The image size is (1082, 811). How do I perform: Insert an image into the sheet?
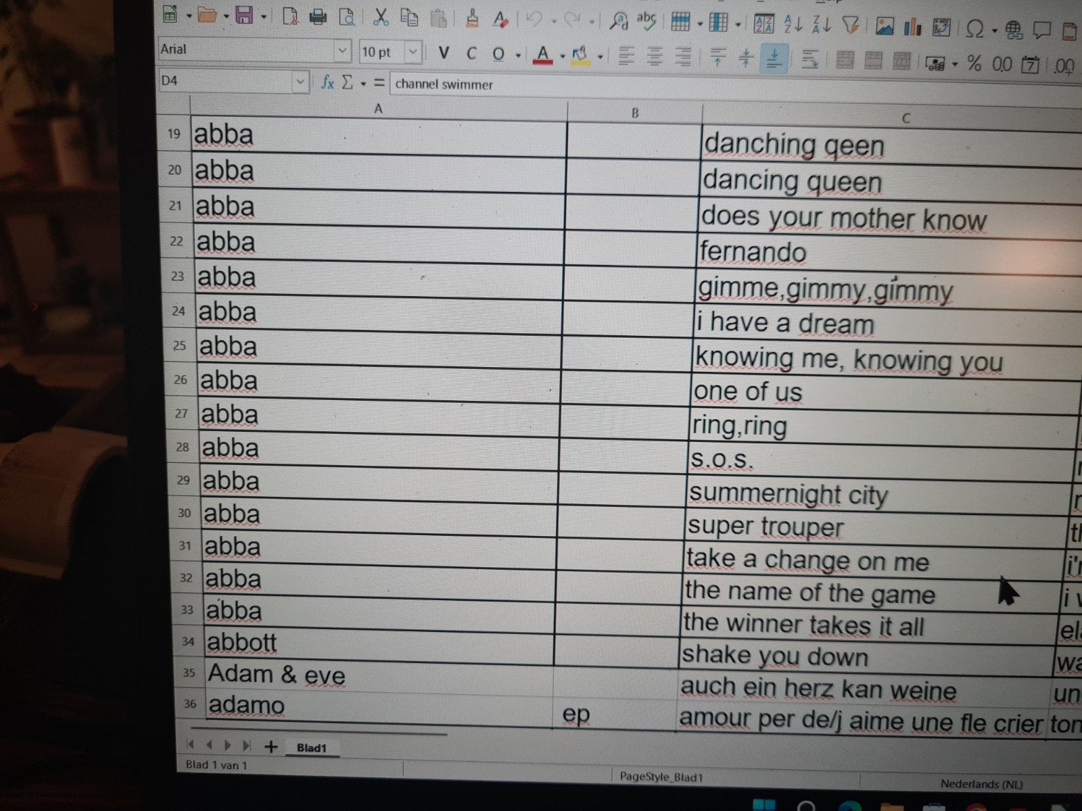884,26
